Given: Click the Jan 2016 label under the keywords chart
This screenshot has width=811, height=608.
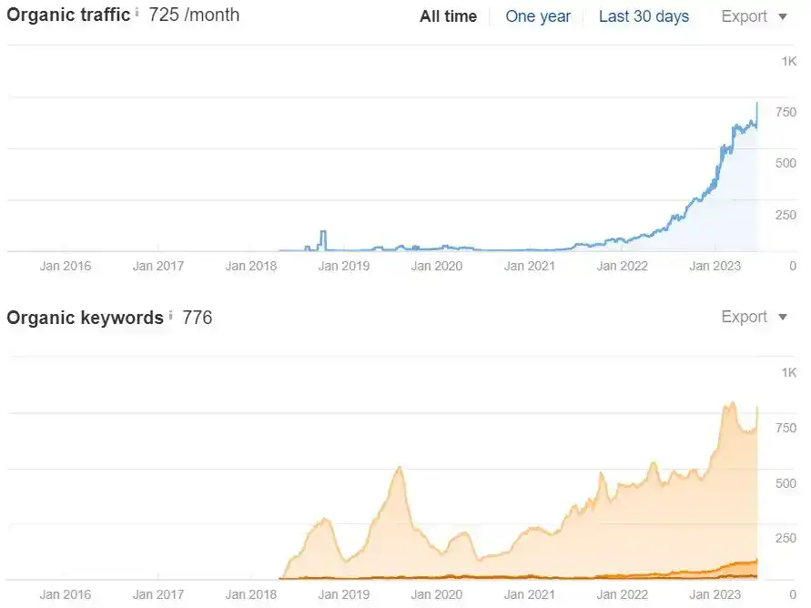Looking at the screenshot, I should (x=66, y=595).
